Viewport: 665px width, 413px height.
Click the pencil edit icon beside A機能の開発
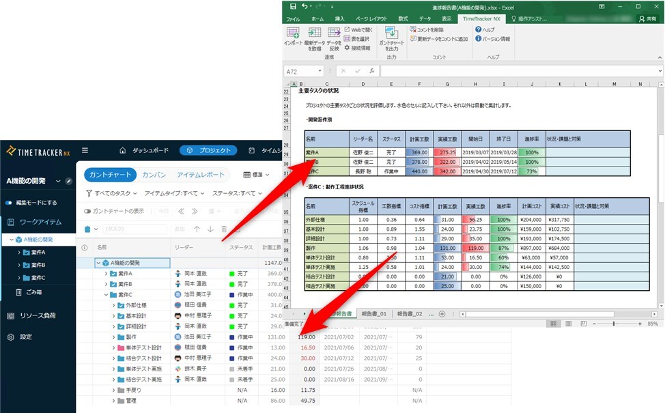coord(68,181)
